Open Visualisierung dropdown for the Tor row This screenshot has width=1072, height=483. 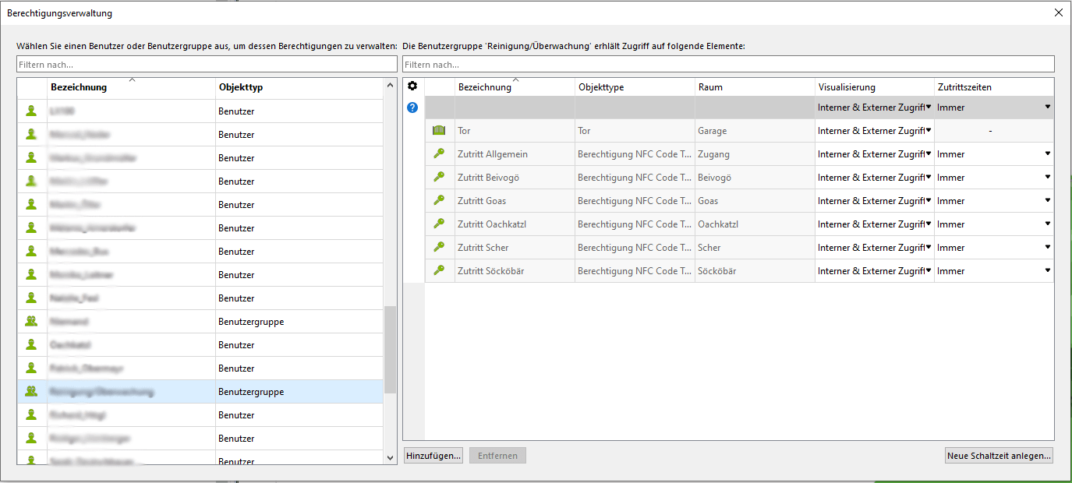928,131
